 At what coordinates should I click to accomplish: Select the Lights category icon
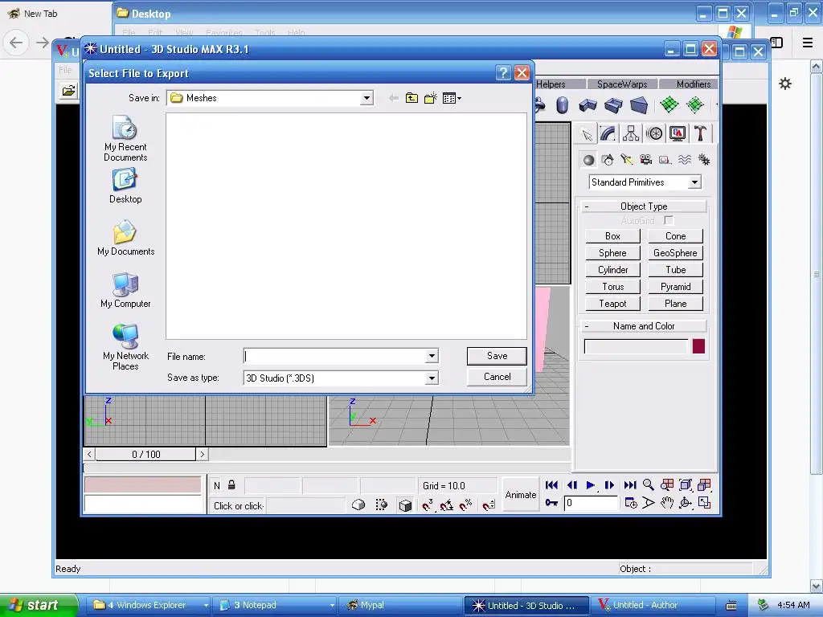pyautogui.click(x=626, y=160)
